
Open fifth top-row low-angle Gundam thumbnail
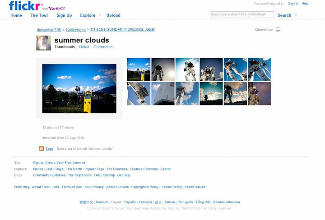(236, 69)
